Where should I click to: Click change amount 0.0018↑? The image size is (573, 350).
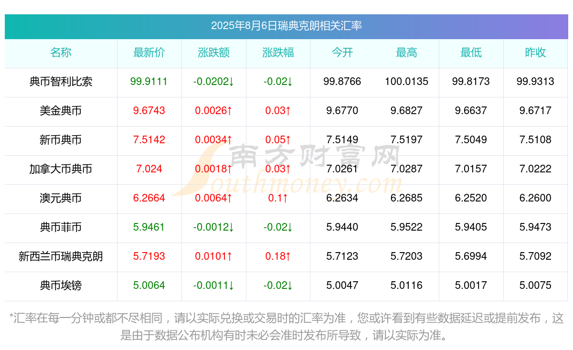[213, 169]
